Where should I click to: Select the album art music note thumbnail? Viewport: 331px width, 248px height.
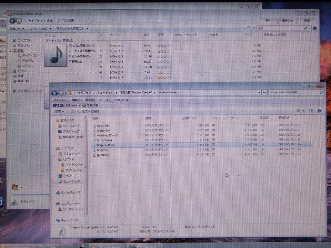[x=56, y=55]
